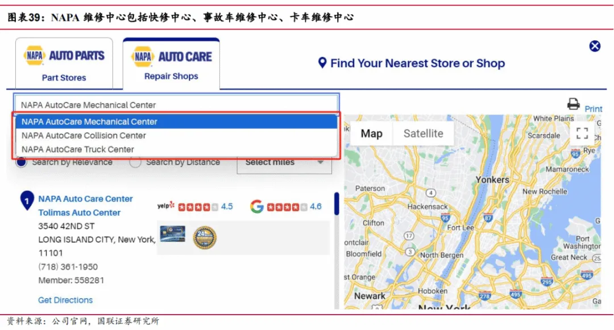Image resolution: width=614 pixels, height=330 pixels.
Task: Click the Member: 558281 text
Action: point(71,281)
